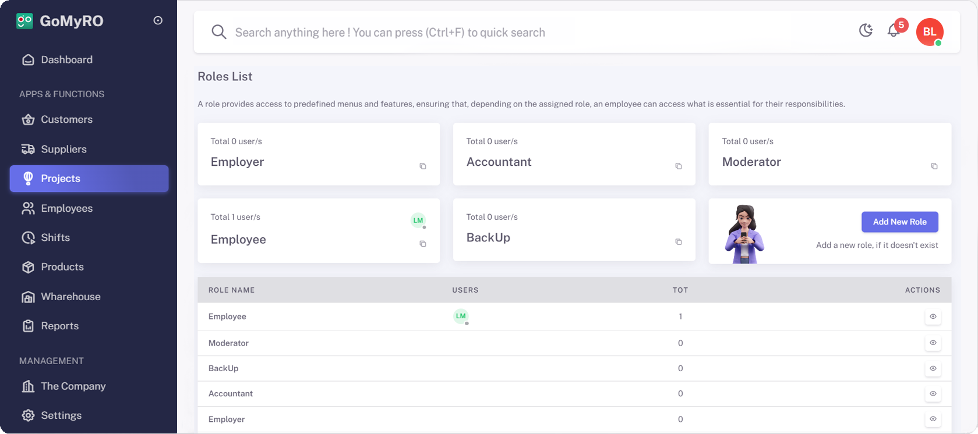Copy the Accountant role card

coord(679,166)
